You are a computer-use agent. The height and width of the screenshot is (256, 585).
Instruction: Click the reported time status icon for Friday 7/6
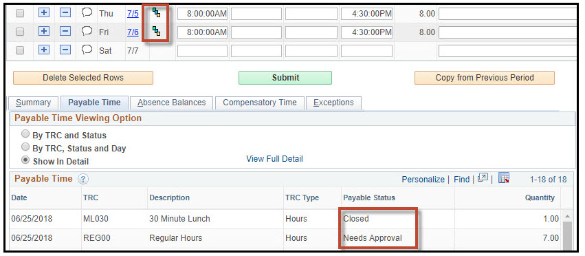pyautogui.click(x=156, y=32)
